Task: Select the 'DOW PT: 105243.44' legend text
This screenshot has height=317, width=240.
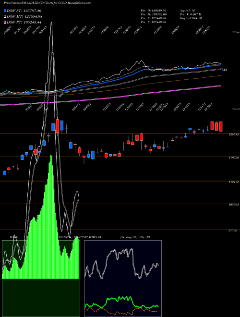Action: [x=24, y=22]
